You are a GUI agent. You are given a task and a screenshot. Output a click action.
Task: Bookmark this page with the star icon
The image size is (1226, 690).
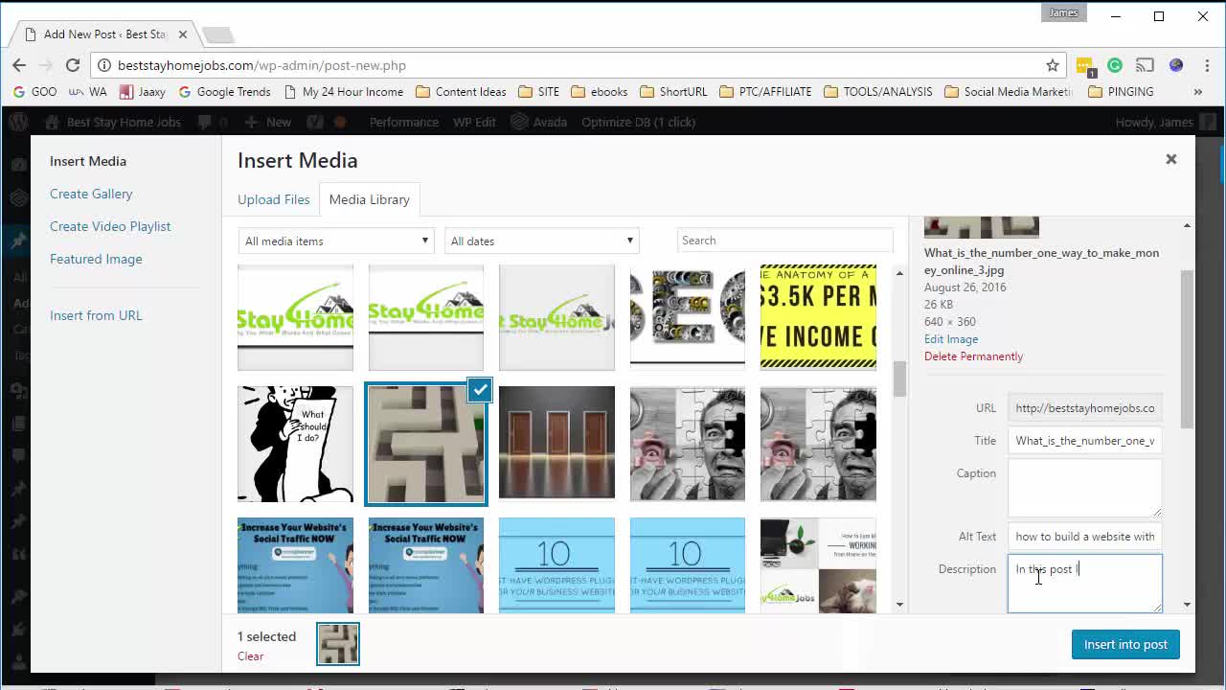(1053, 65)
